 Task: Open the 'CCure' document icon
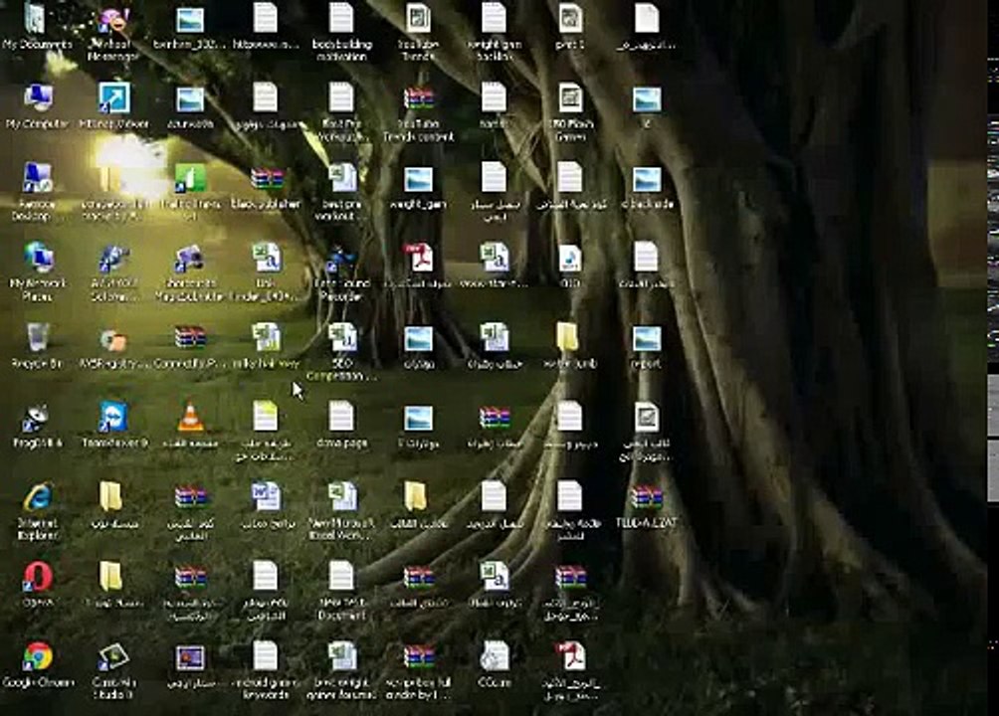[x=495, y=656]
